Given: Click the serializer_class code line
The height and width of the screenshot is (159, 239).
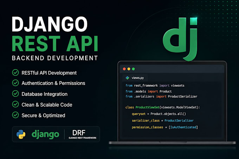Looking at the screenshot, I should click(x=163, y=121).
